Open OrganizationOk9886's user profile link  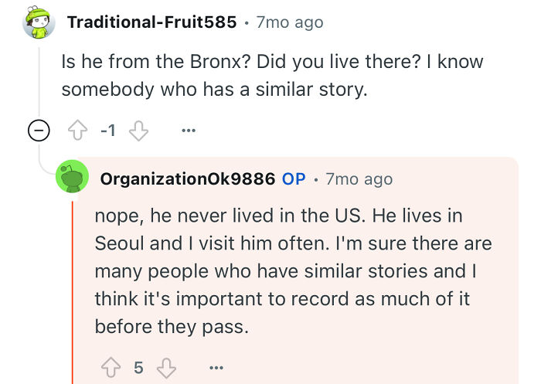[x=188, y=179]
